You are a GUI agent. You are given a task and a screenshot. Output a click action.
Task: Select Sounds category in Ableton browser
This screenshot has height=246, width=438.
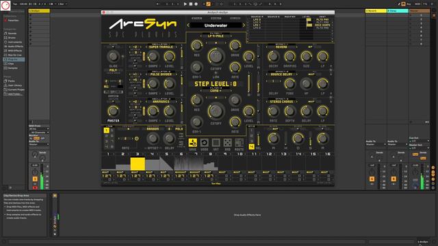[12, 33]
